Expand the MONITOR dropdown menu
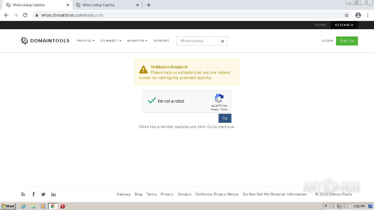This screenshot has width=374, height=210. click(137, 41)
